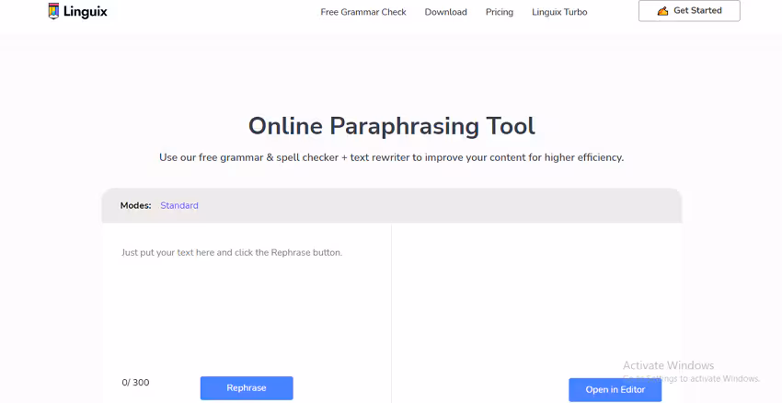782x403 pixels.
Task: Click the orange writing-hand icon on Get Started
Action: [662, 11]
